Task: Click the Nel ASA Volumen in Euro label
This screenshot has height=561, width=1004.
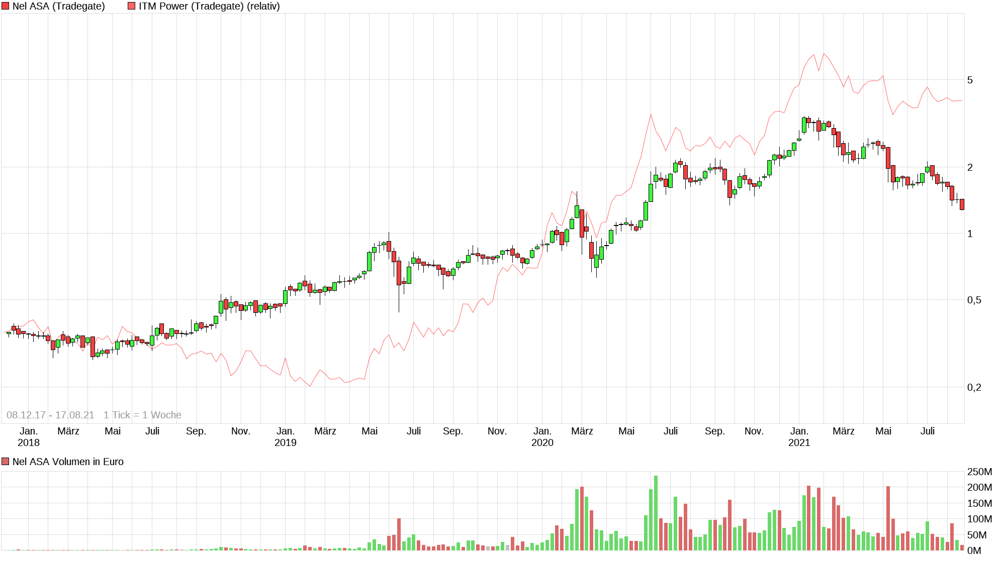Action: click(x=68, y=462)
